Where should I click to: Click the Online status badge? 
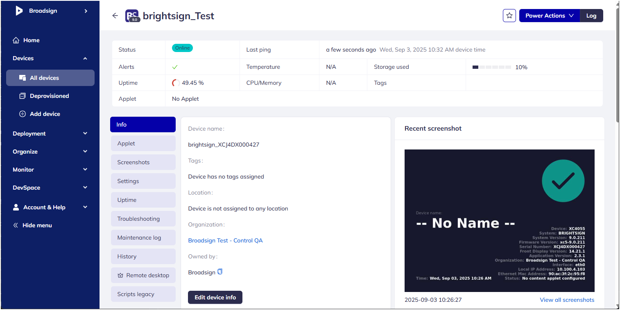click(182, 48)
